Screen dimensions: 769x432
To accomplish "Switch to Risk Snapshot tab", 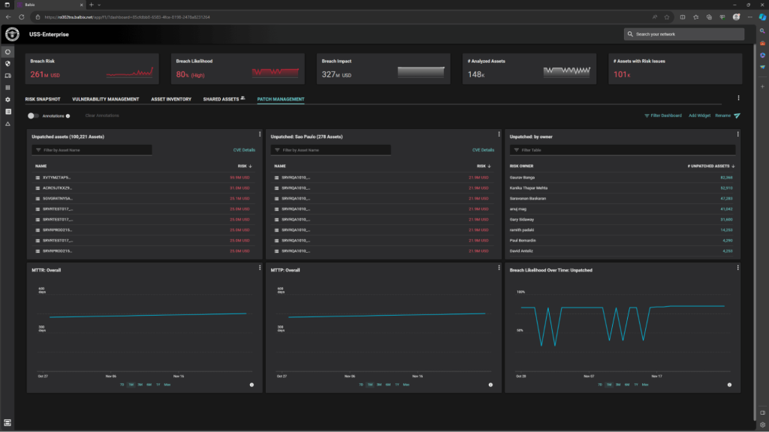I will point(43,100).
